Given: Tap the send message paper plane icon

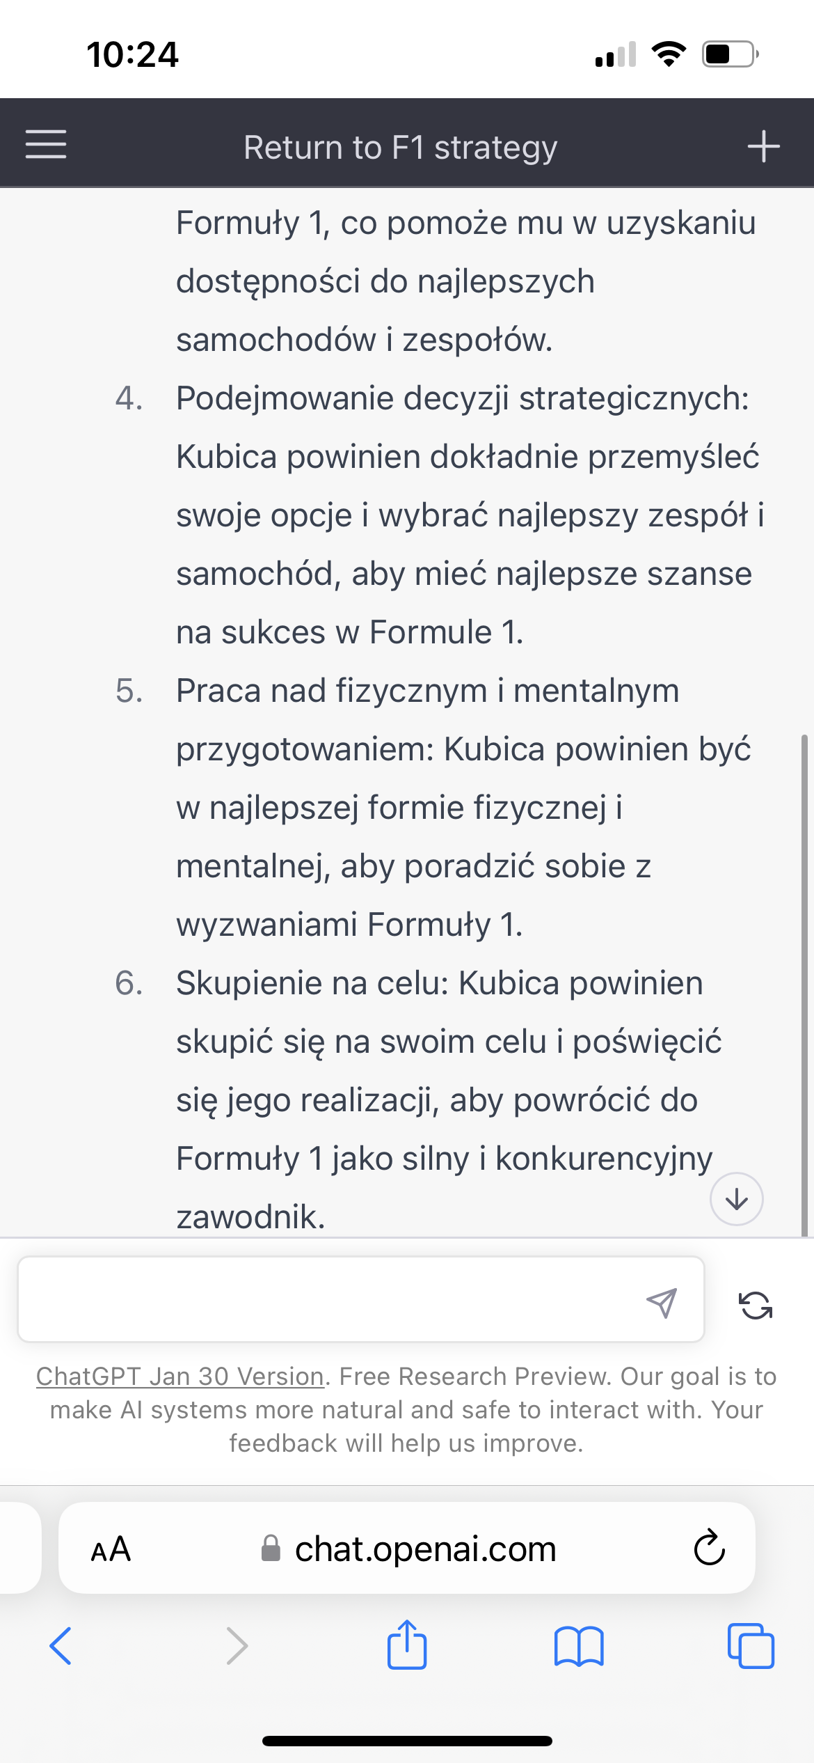Looking at the screenshot, I should tap(661, 1302).
